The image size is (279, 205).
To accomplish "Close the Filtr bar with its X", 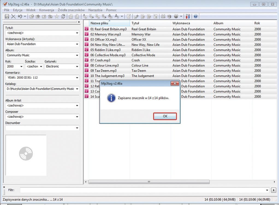I will click(4, 187).
